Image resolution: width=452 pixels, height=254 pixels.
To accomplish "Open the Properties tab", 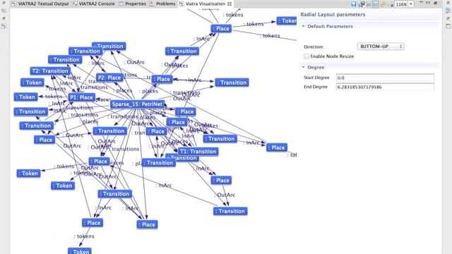I will point(133,4).
